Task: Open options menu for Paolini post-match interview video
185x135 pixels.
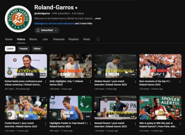Action: click(x=45, y=124)
